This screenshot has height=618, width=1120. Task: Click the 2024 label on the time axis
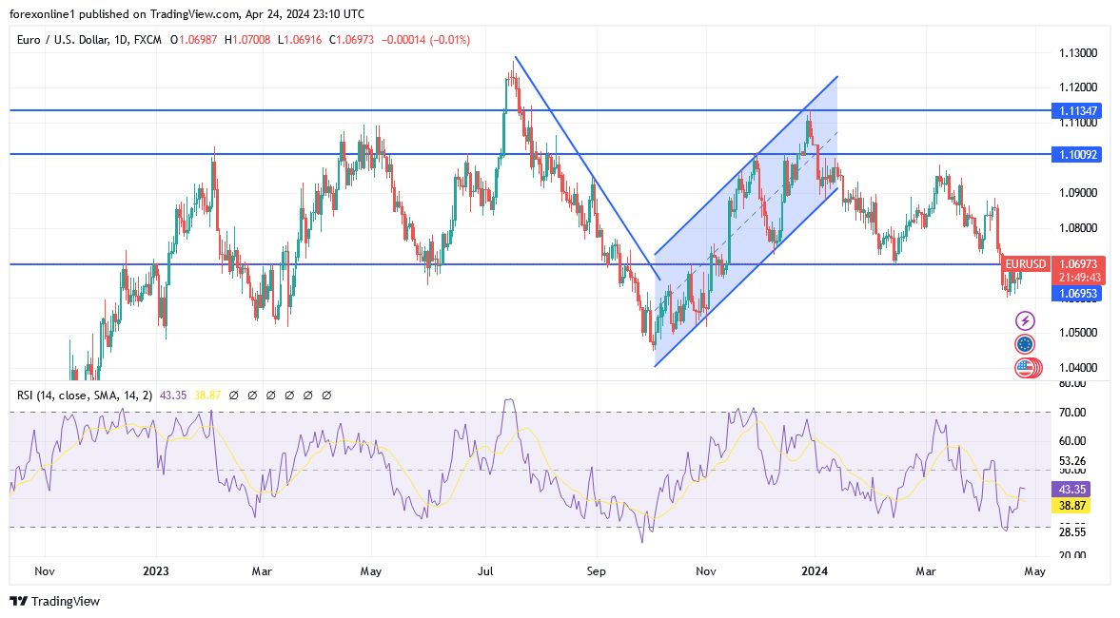coord(814,571)
